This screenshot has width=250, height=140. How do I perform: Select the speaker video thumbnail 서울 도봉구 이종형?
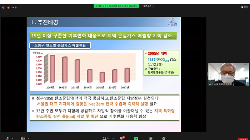point(229,74)
